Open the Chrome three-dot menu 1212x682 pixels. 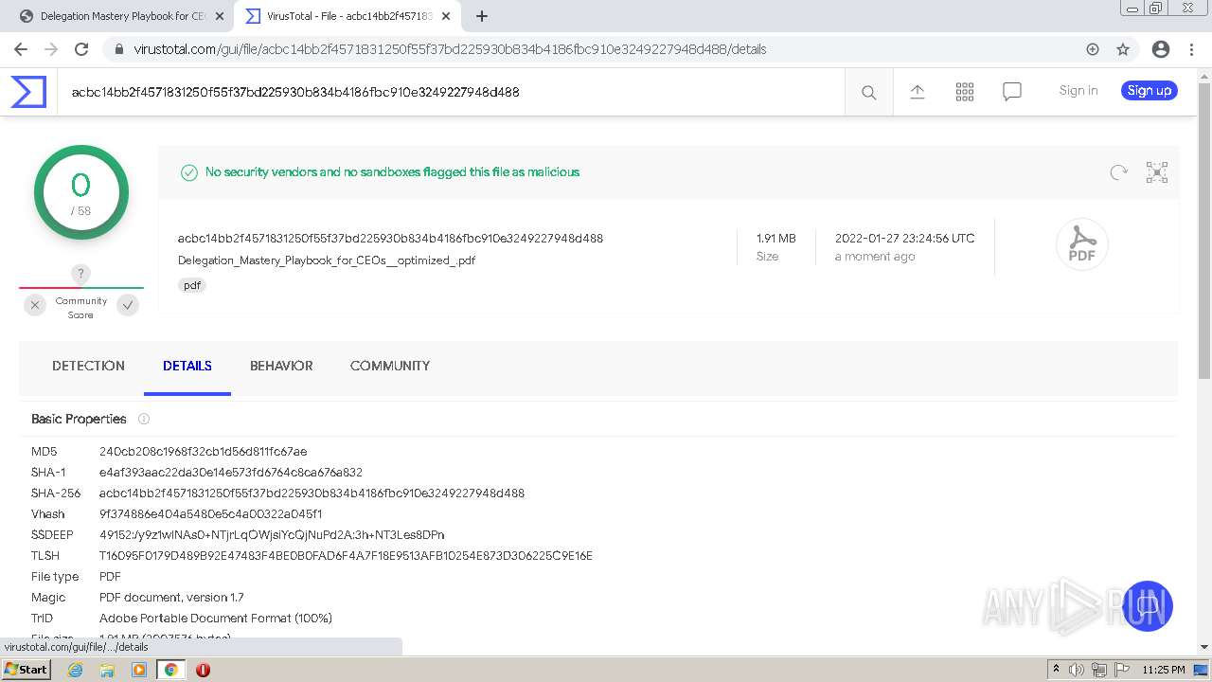[x=1190, y=49]
